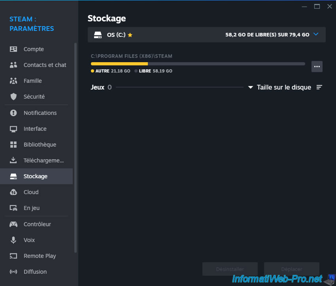Click the Famille group icon
Screen dimensions: 336x286
click(13, 81)
